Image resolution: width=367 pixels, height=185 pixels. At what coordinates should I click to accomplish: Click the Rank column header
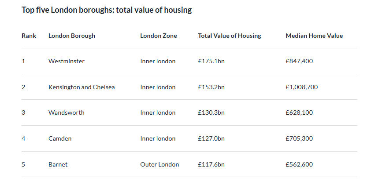click(29, 36)
